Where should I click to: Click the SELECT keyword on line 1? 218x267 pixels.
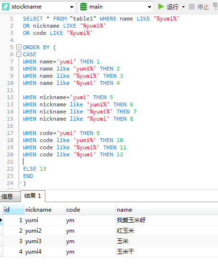pyautogui.click(x=33, y=19)
